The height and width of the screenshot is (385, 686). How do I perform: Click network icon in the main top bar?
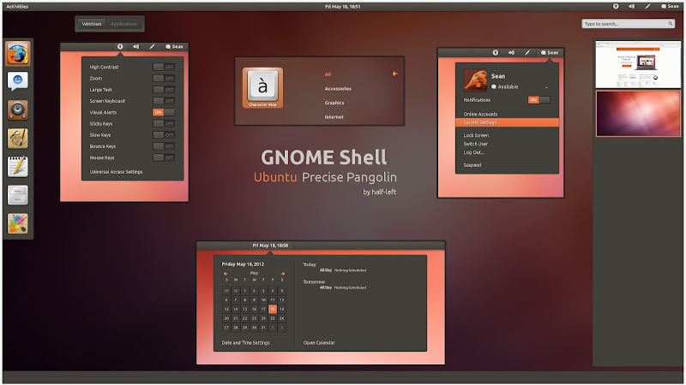click(x=647, y=6)
